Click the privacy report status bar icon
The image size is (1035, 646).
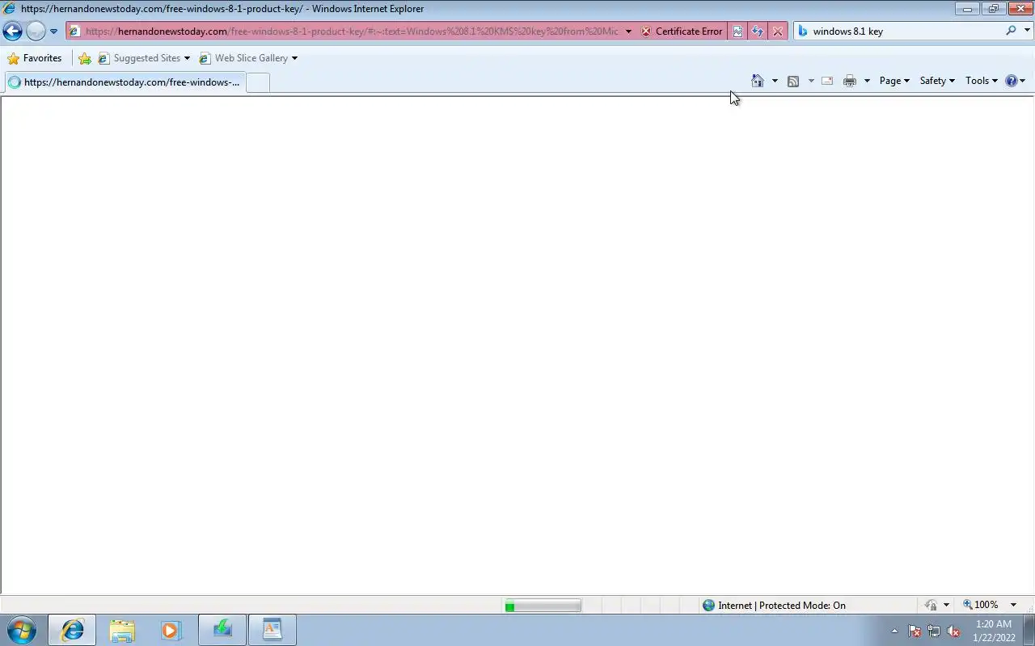tap(931, 605)
